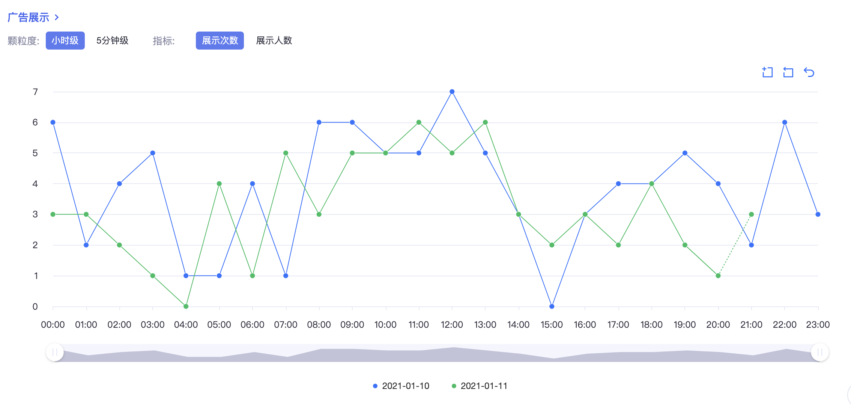
Task: Switch metric to 展示人数
Action: click(274, 41)
